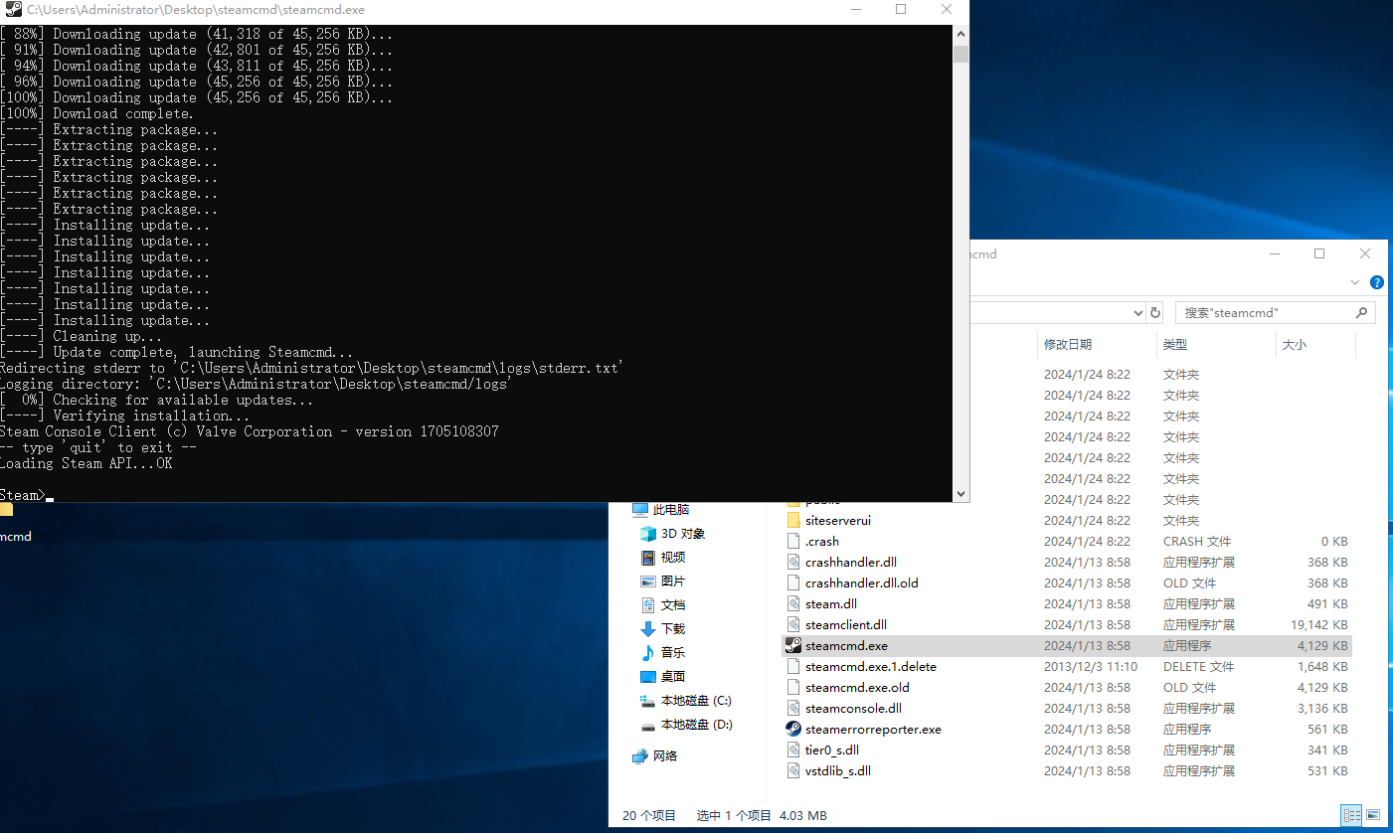Click the blue help icon in Explorer

click(1377, 282)
